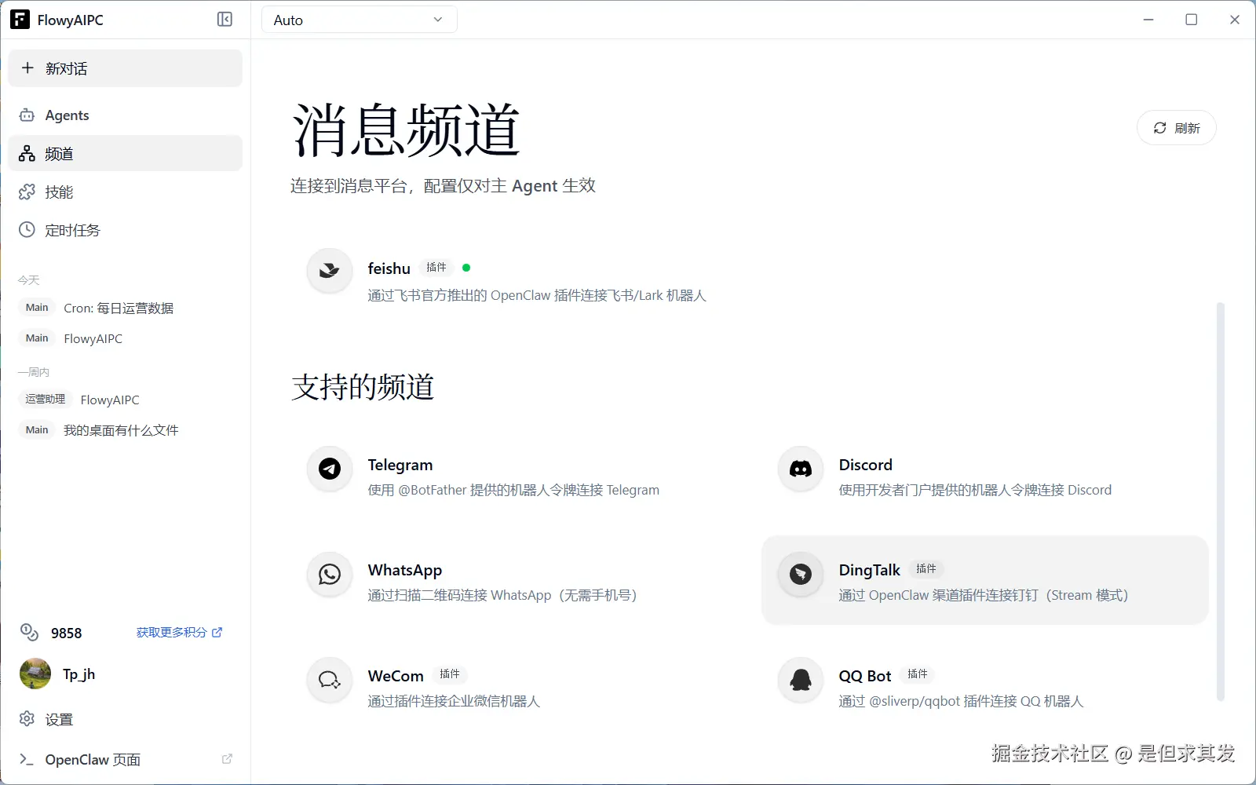Click the Telegram channel icon
The width and height of the screenshot is (1256, 785).
click(329, 469)
